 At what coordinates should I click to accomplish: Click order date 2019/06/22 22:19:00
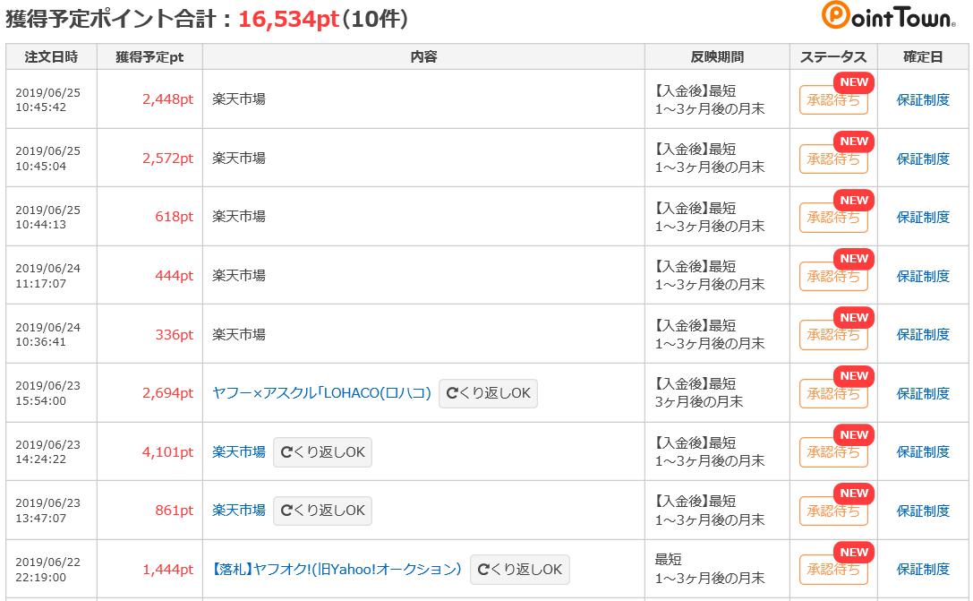tap(47, 570)
